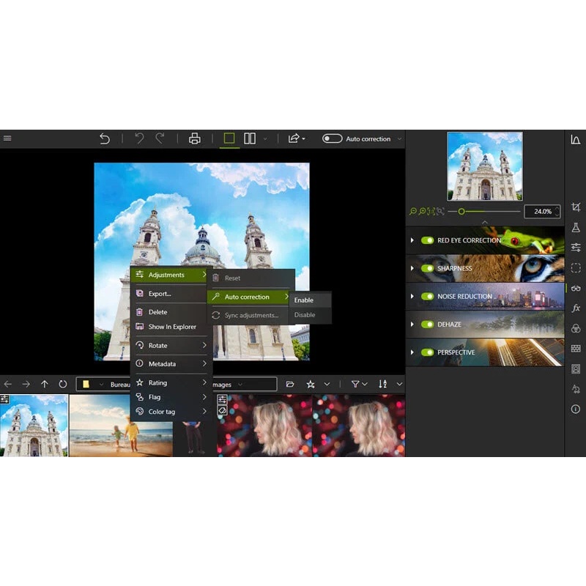Open the histogram panel icon

pyautogui.click(x=576, y=139)
